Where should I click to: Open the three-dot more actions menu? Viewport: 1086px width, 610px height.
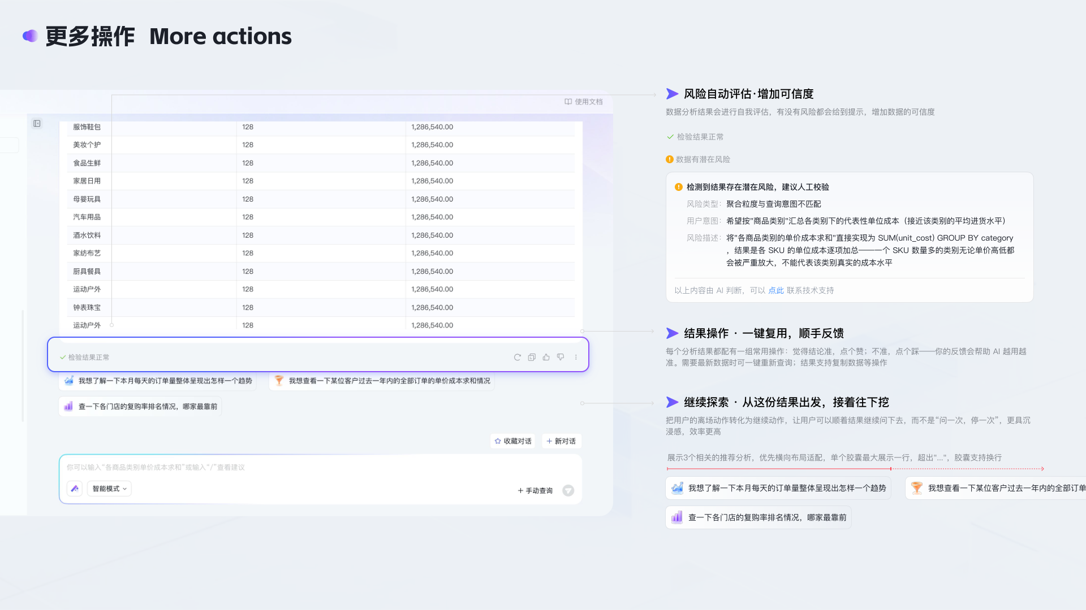pyautogui.click(x=576, y=357)
